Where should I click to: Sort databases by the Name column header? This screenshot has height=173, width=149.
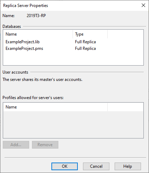[x=38, y=34]
